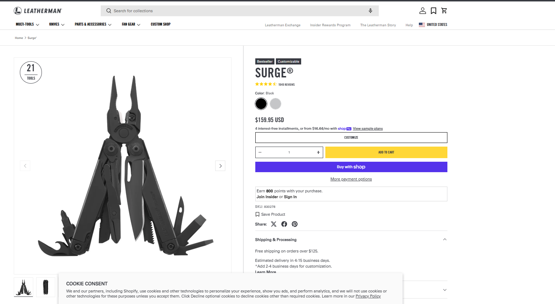Expand the Fan Gear menu
Screen dimensions: 555x304
pos(131,24)
